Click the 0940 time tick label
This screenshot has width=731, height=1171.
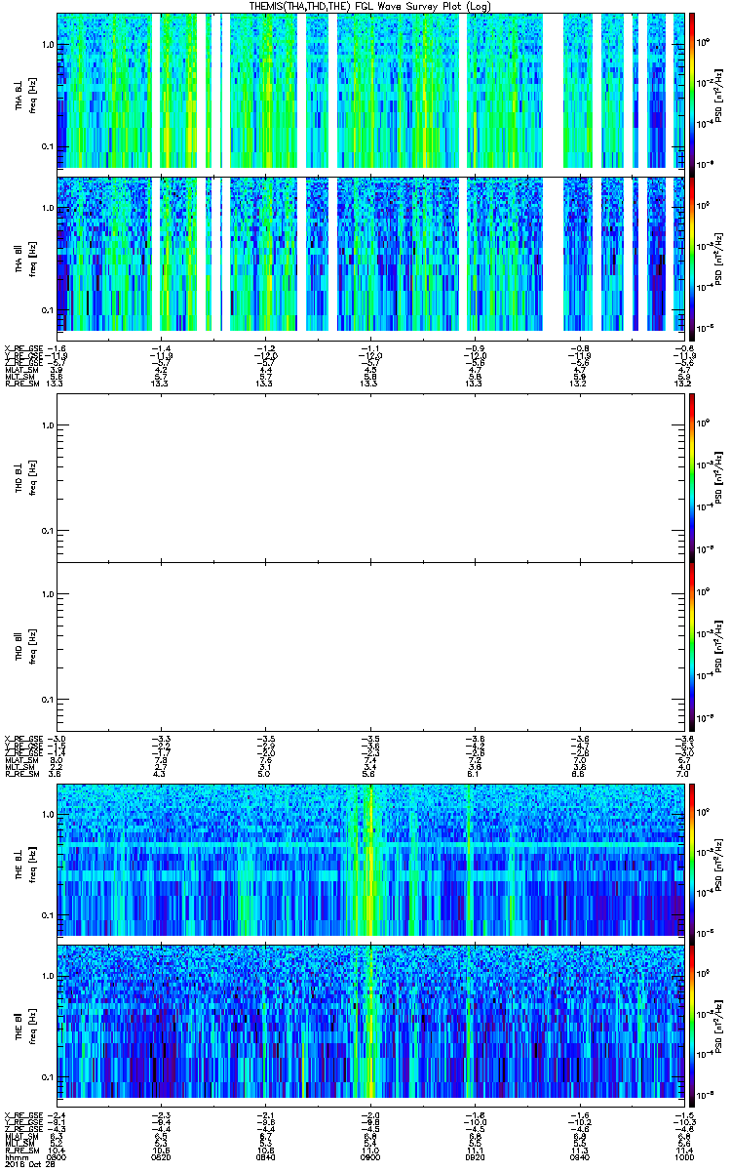click(579, 1156)
